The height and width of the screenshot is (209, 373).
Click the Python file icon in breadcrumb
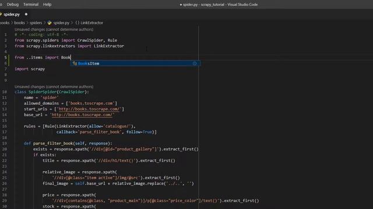49,23
